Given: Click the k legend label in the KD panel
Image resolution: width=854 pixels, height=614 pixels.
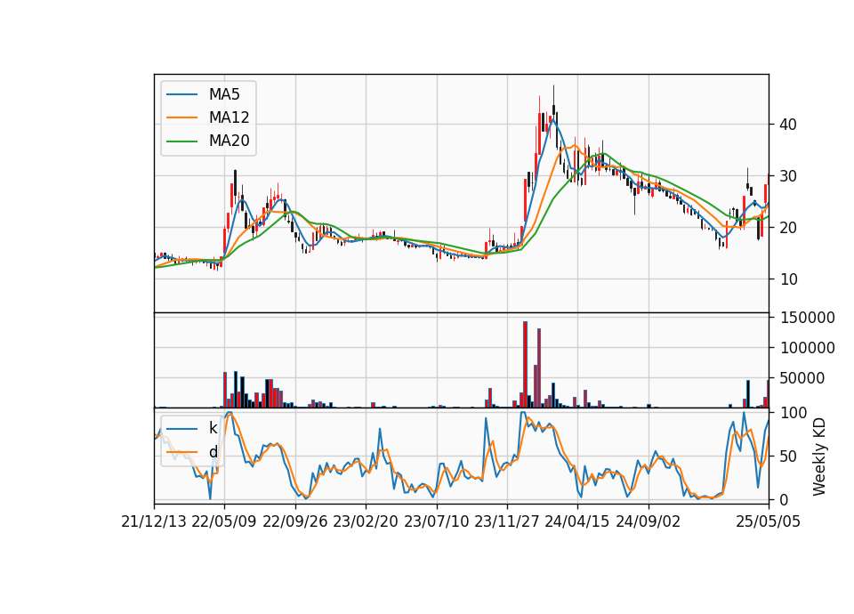Looking at the screenshot, I should pos(213,428).
